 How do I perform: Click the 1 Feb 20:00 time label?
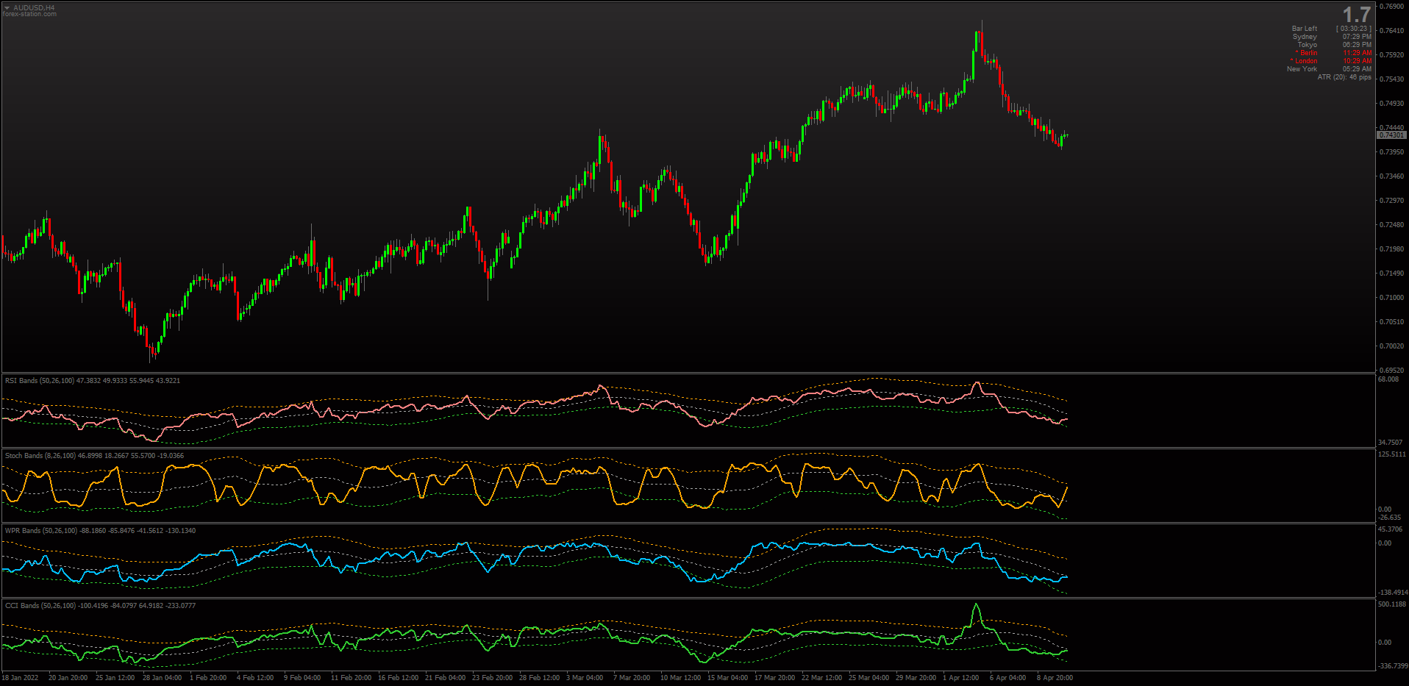tap(208, 678)
